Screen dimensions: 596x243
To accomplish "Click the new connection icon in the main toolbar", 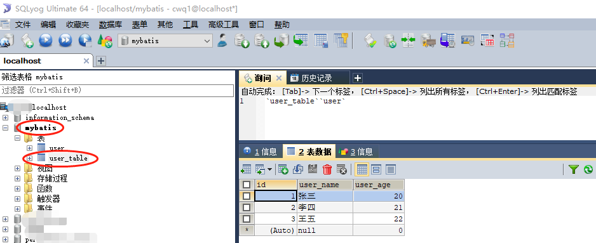I will coord(6,41).
